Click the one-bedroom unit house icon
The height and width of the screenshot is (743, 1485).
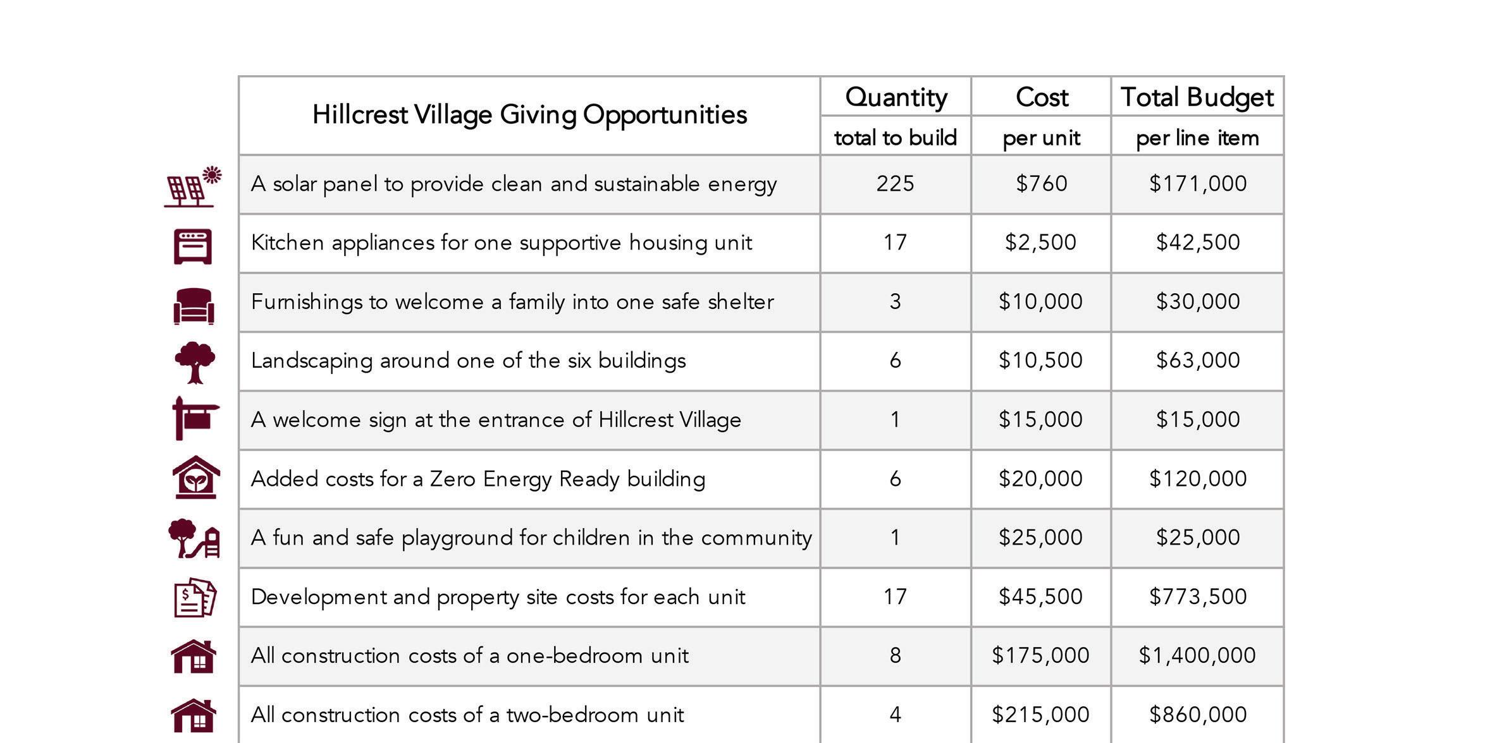tap(194, 656)
